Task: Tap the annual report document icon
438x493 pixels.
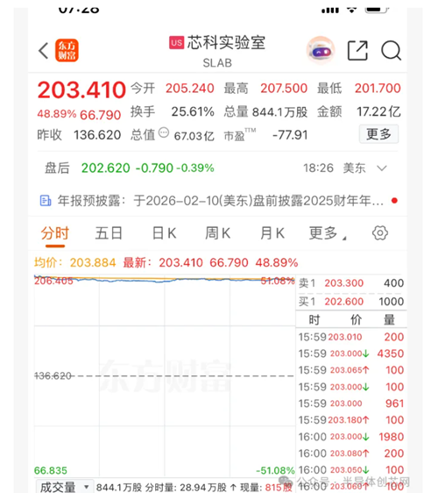Action: (x=46, y=200)
